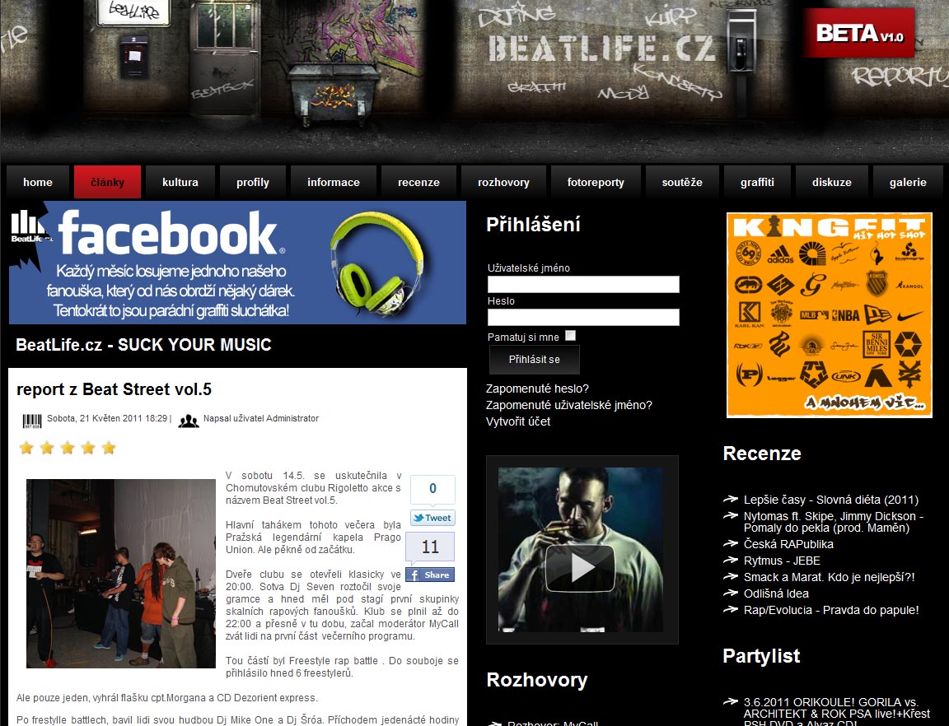The image size is (949, 726).
Task: Click the Facebook headphones giveaway banner
Action: tap(237, 263)
